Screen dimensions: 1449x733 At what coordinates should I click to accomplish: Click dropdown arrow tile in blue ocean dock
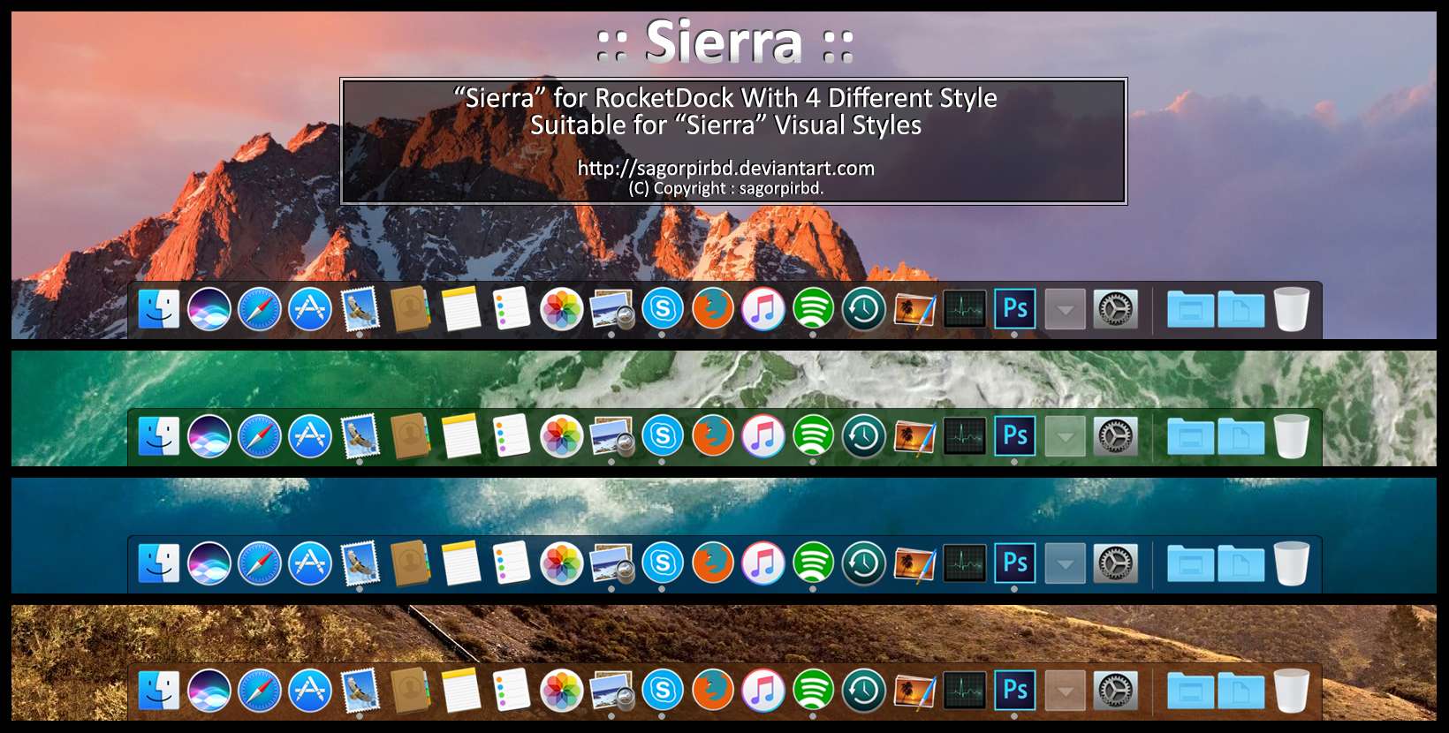pyautogui.click(x=1066, y=563)
